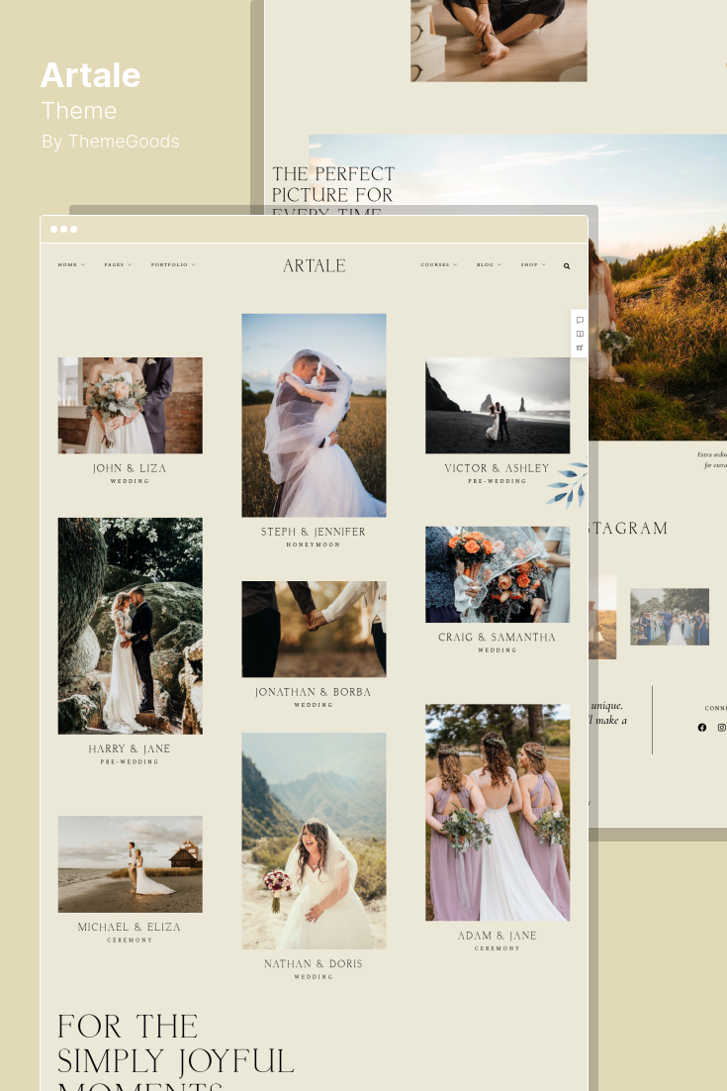Click the ADAM & JANE title link
727x1091 pixels.
[x=497, y=936]
